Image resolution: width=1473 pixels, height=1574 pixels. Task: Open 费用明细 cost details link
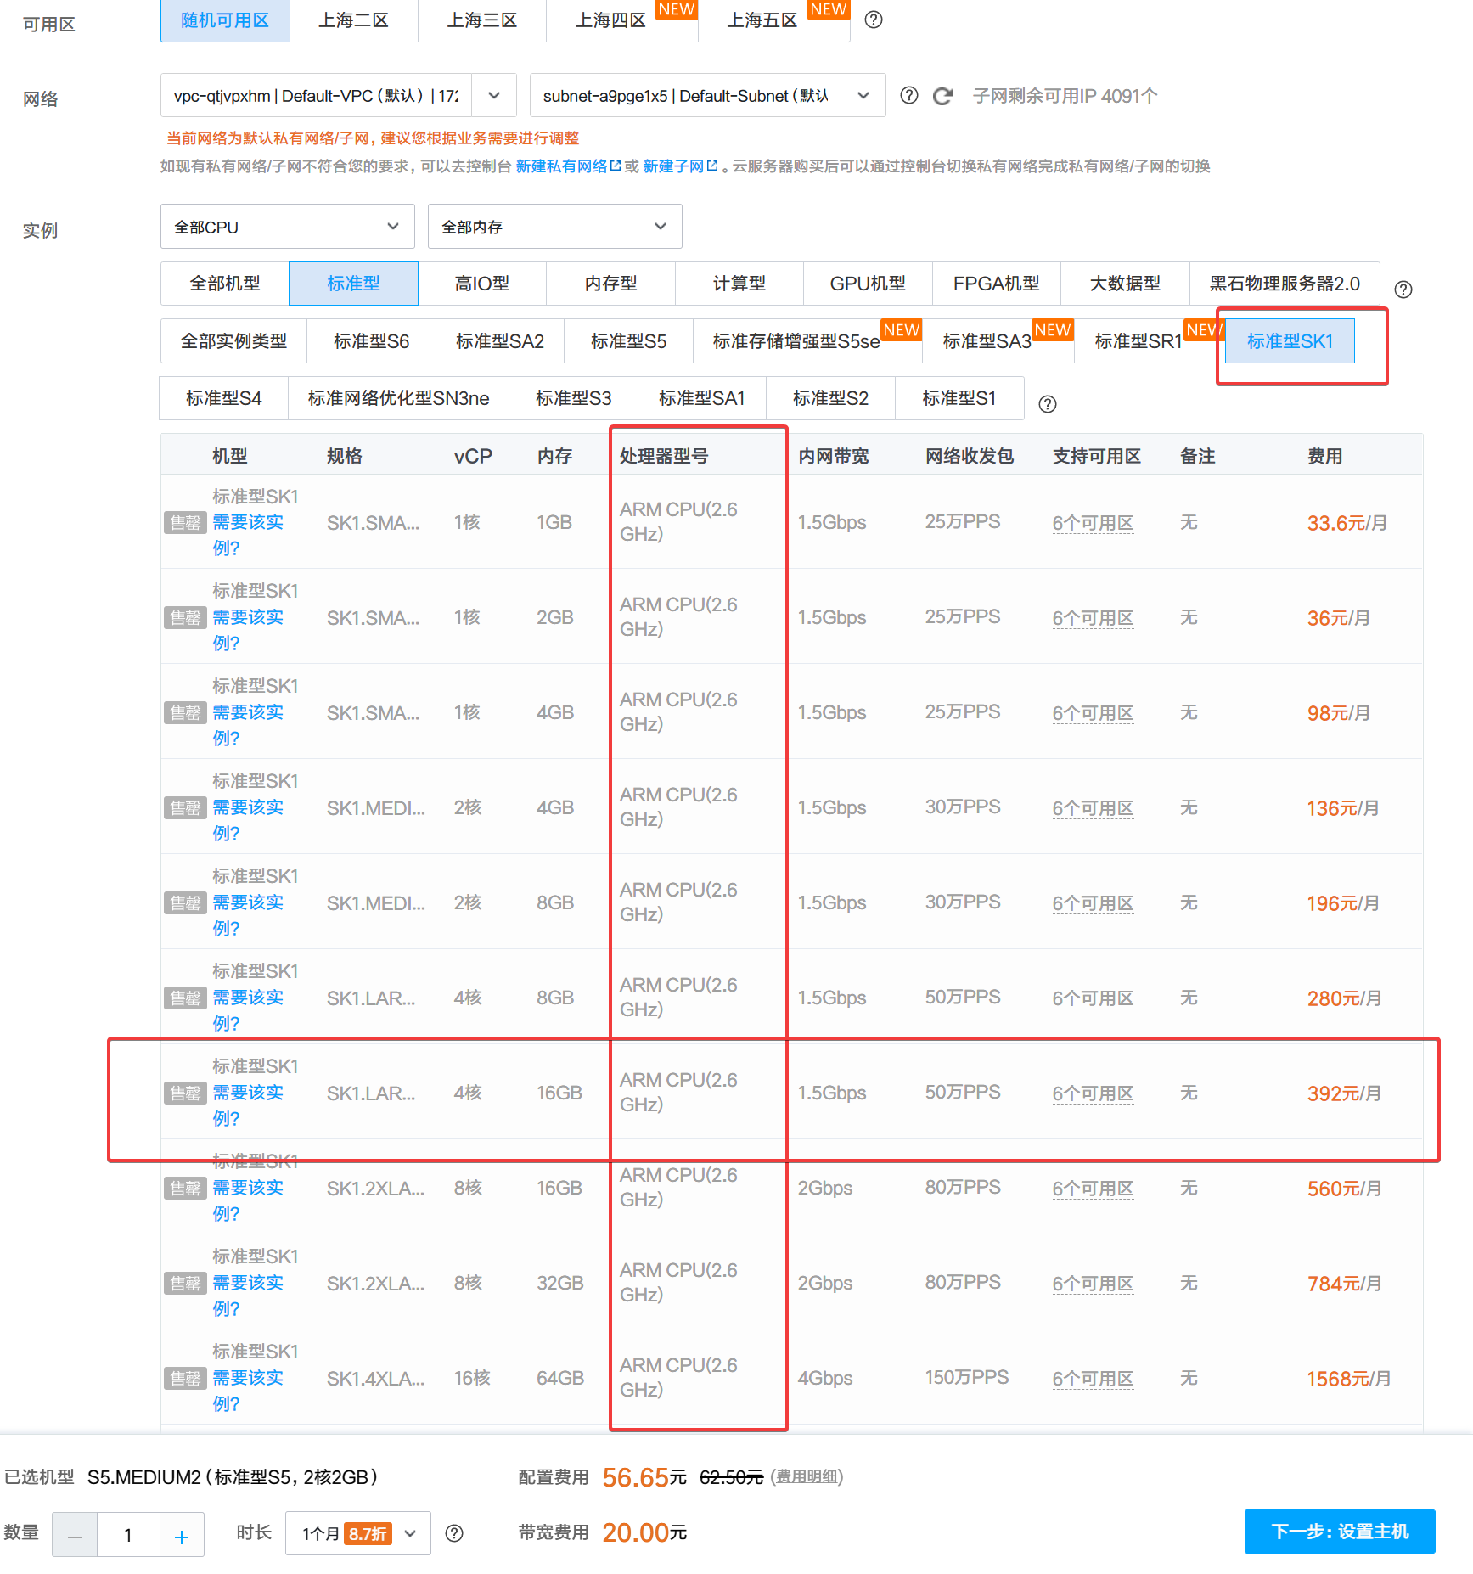click(807, 1476)
